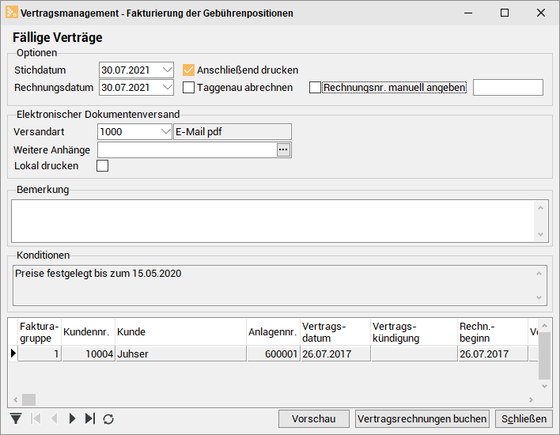Click table vertical scrollbar thumb
This screenshot has width=560, height=435.
545,356
